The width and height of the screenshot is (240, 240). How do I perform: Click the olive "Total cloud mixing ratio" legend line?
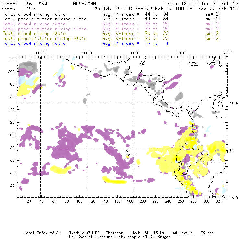34,33
